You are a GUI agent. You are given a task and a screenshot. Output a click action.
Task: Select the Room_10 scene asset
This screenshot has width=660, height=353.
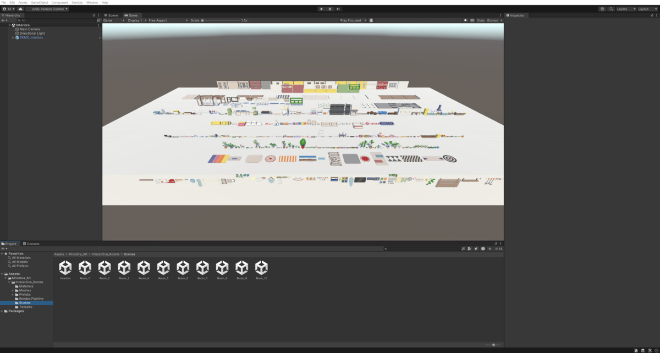coord(261,268)
